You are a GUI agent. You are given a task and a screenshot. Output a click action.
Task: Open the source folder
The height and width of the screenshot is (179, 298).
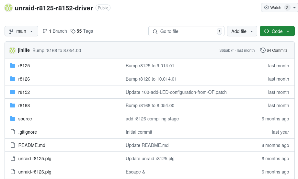[25, 119]
